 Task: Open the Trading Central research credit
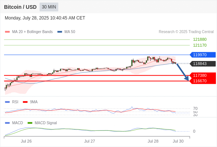click(186, 32)
